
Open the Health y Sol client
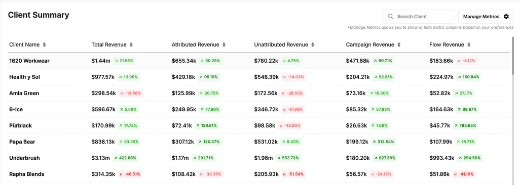click(25, 77)
